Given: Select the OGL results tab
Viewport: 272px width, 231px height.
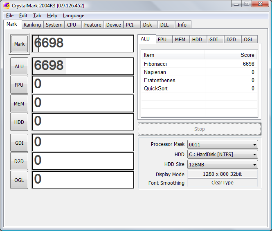Looking at the screenshot, I should 249,40.
